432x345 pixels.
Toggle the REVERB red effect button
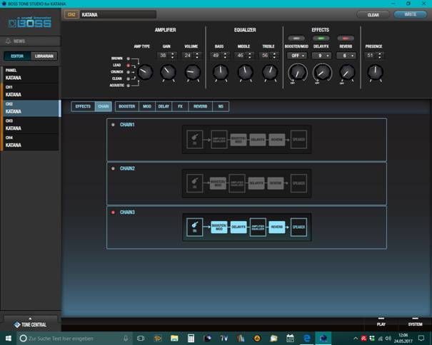[346, 38]
